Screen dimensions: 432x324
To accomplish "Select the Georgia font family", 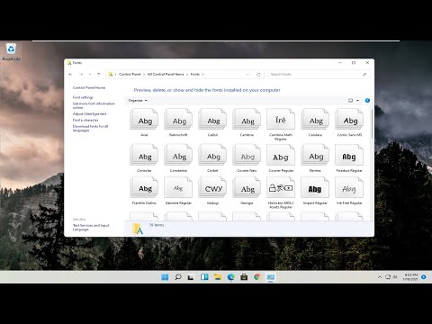I will 247,191.
